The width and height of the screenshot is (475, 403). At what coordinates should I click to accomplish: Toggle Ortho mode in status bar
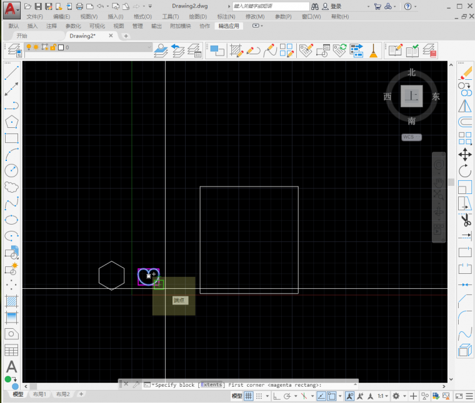click(x=276, y=396)
